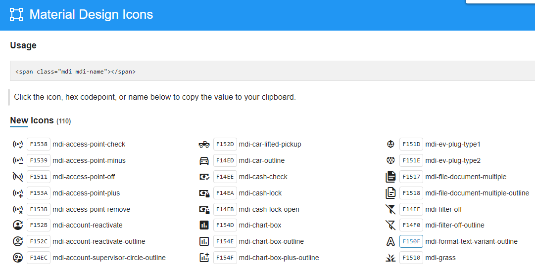Copy hex codepoint F14EE
This screenshot has width=535, height=266.
point(225,177)
